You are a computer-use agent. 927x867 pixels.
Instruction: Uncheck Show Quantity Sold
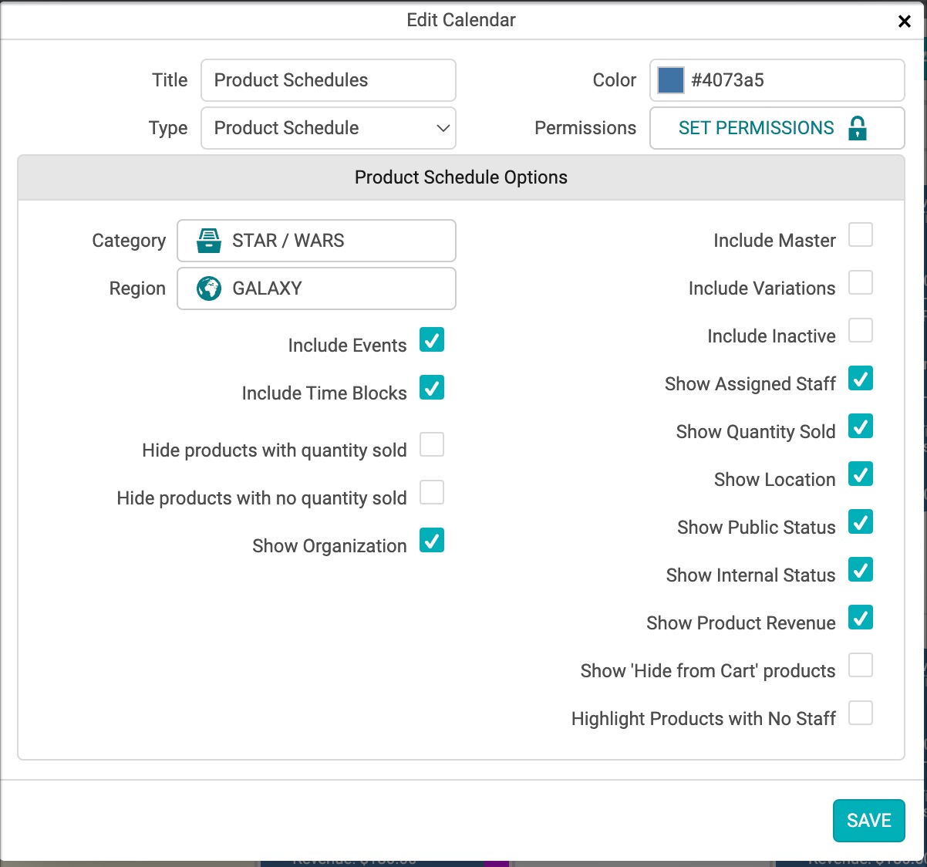[861, 426]
